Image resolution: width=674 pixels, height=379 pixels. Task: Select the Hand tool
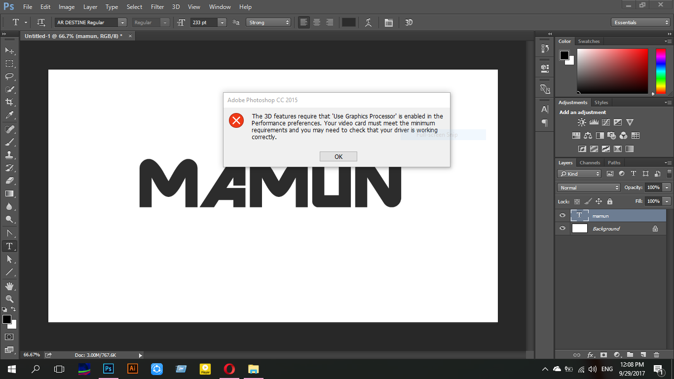[9, 286]
